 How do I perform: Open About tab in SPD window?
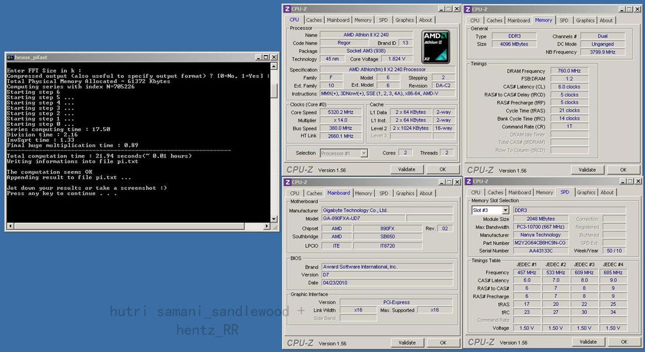click(607, 192)
